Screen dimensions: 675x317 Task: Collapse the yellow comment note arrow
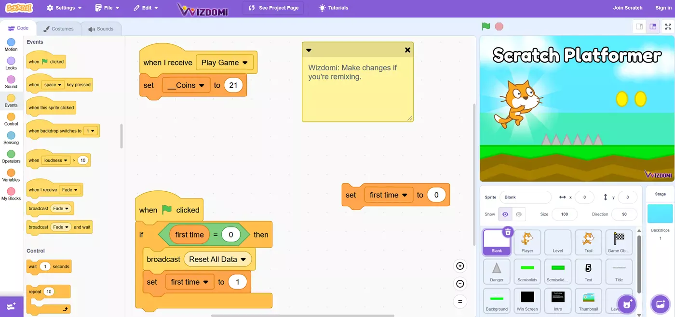(309, 50)
